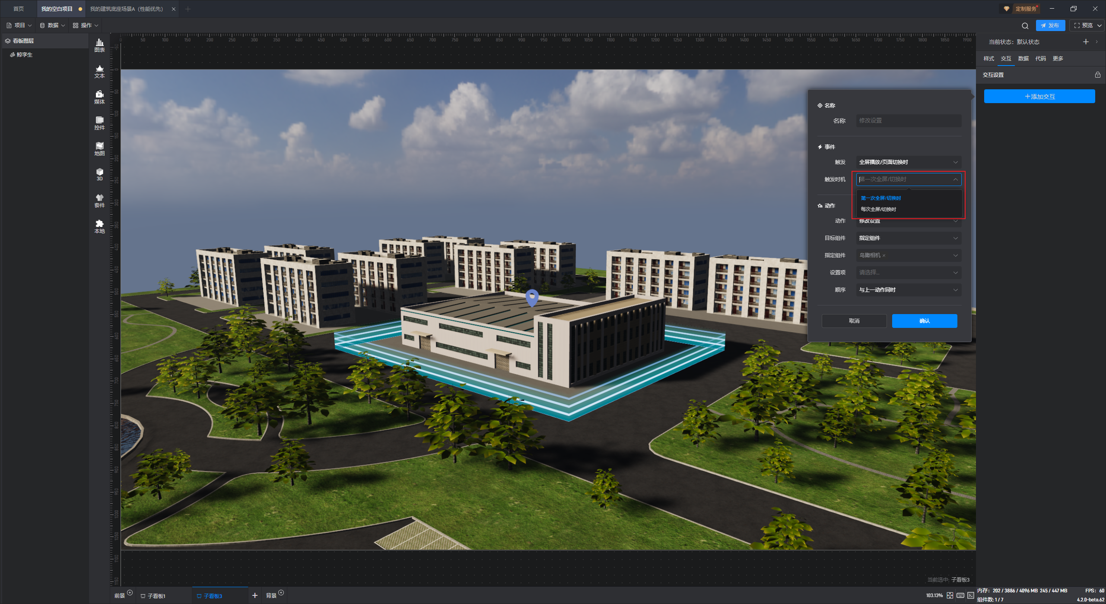The image size is (1106, 604).
Task: Open the 套件 kit component panel
Action: coord(99,200)
